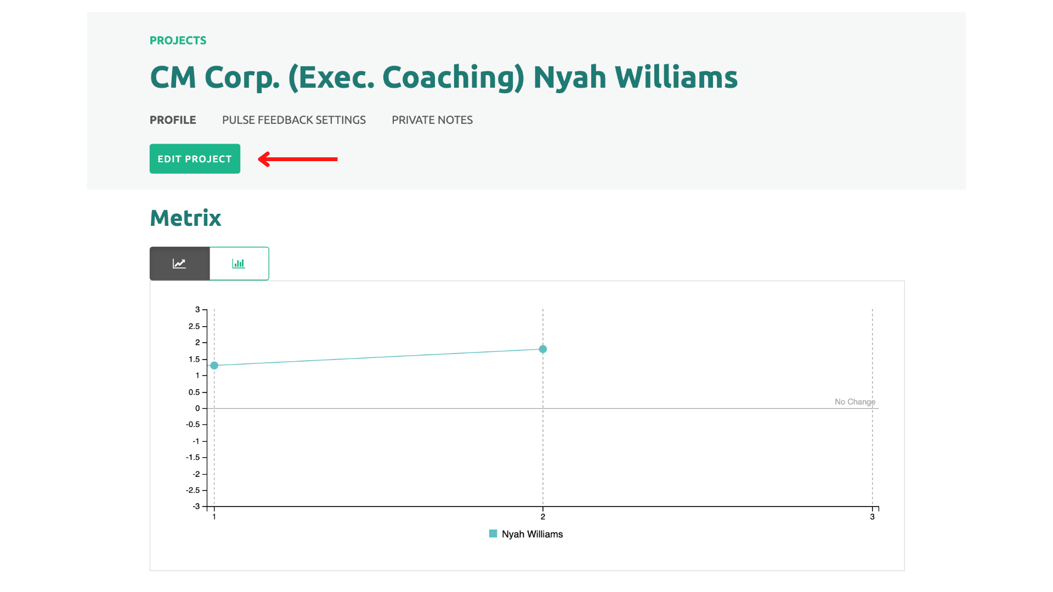The image size is (1053, 592).
Task: Click the x-axis label 2
Action: pos(543,517)
